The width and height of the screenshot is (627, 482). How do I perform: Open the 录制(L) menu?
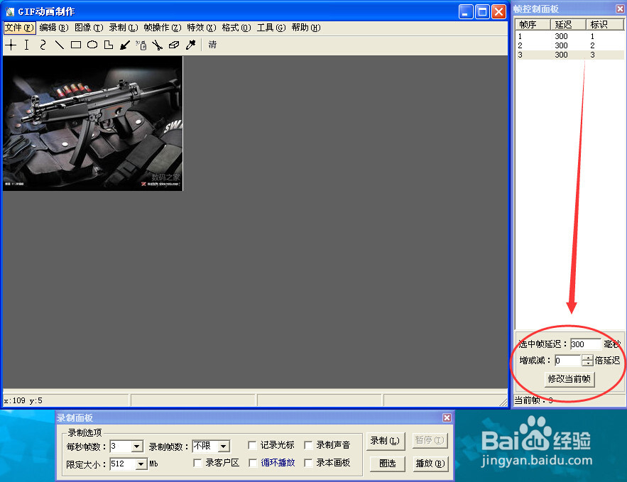[x=123, y=28]
